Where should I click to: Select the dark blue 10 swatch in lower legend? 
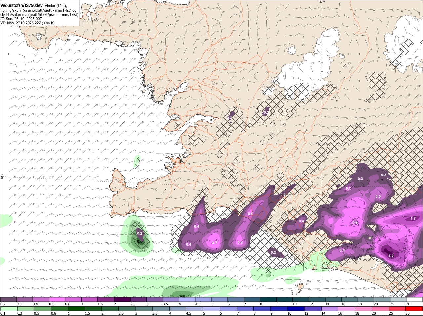click(x=296, y=309)
